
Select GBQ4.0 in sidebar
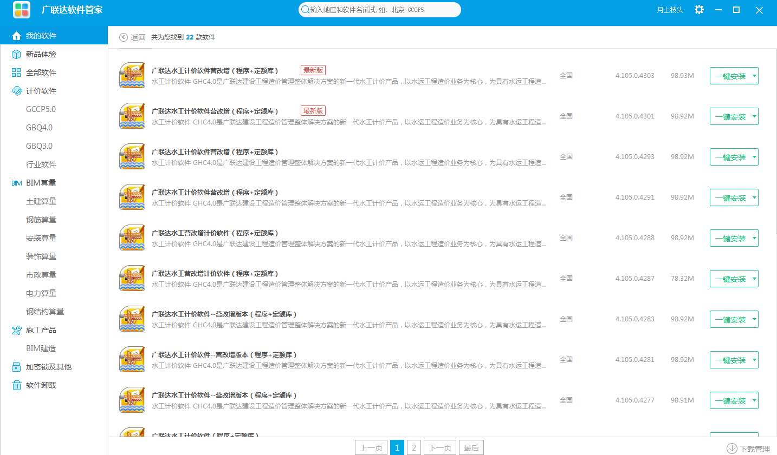[x=39, y=128]
